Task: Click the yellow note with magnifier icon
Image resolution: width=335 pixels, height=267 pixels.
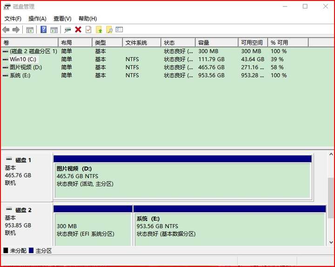Action: click(x=109, y=29)
